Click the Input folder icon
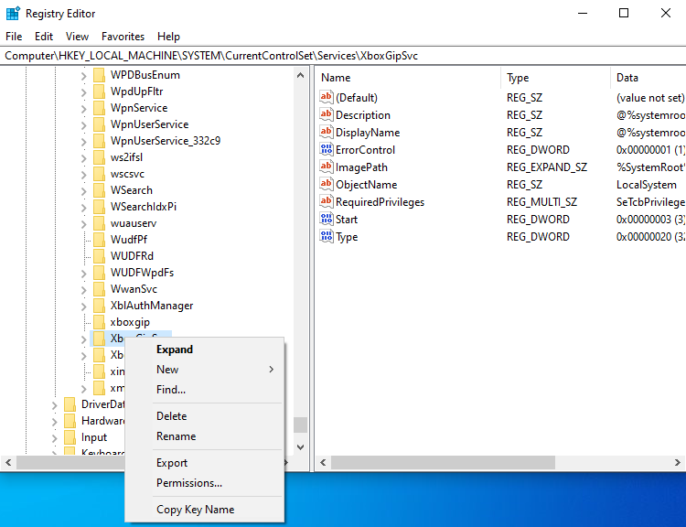Image resolution: width=686 pixels, height=527 pixels. (x=70, y=437)
